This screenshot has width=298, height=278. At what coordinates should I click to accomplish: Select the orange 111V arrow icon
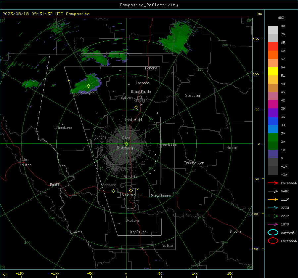coord(273,199)
